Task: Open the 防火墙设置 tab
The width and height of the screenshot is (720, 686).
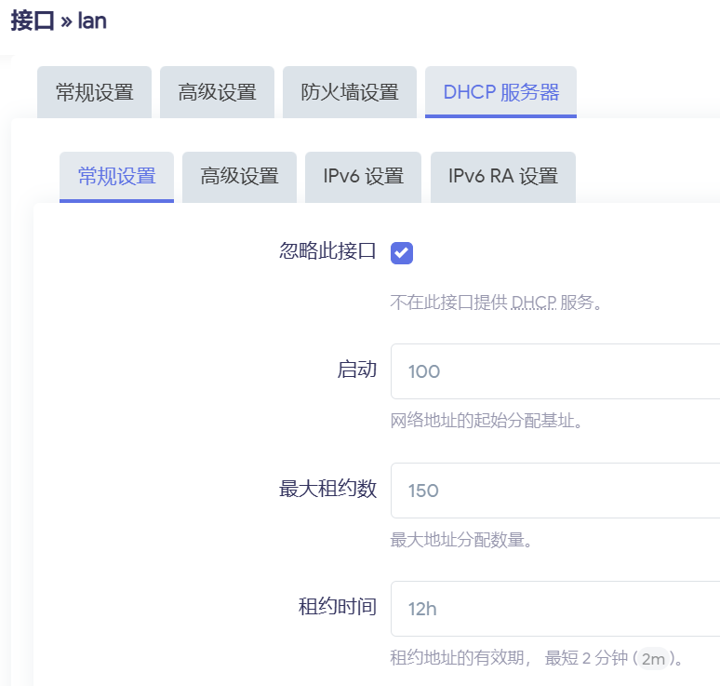Action: [x=350, y=92]
